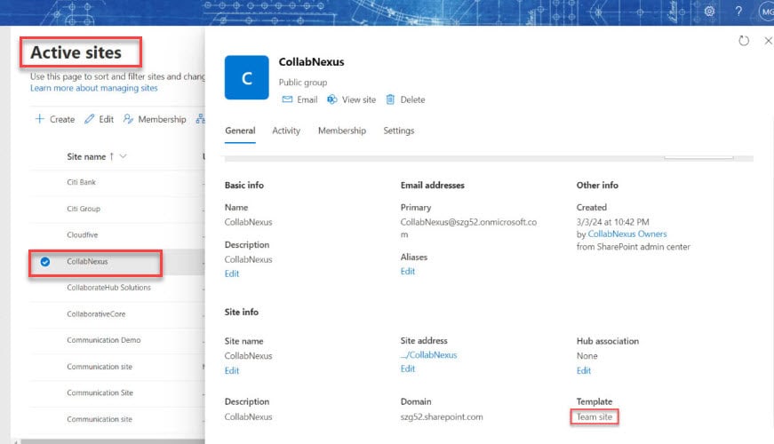
Task: Click the CollabNexus blue C logo
Action: [x=247, y=77]
